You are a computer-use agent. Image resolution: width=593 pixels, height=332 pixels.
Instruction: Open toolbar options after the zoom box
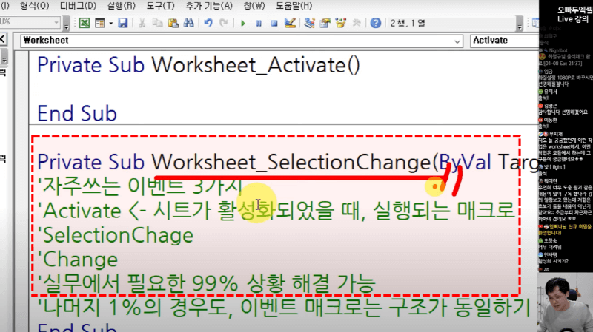click(67, 23)
